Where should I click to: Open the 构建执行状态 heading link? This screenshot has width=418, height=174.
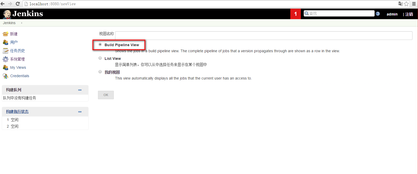[x=17, y=112]
